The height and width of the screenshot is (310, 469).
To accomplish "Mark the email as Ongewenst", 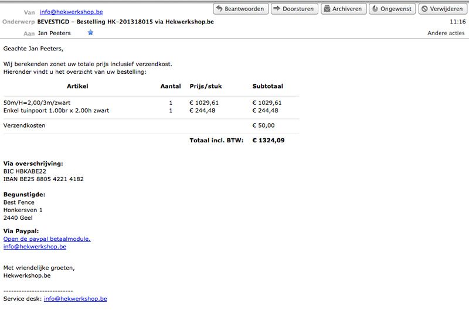I will 392,9.
